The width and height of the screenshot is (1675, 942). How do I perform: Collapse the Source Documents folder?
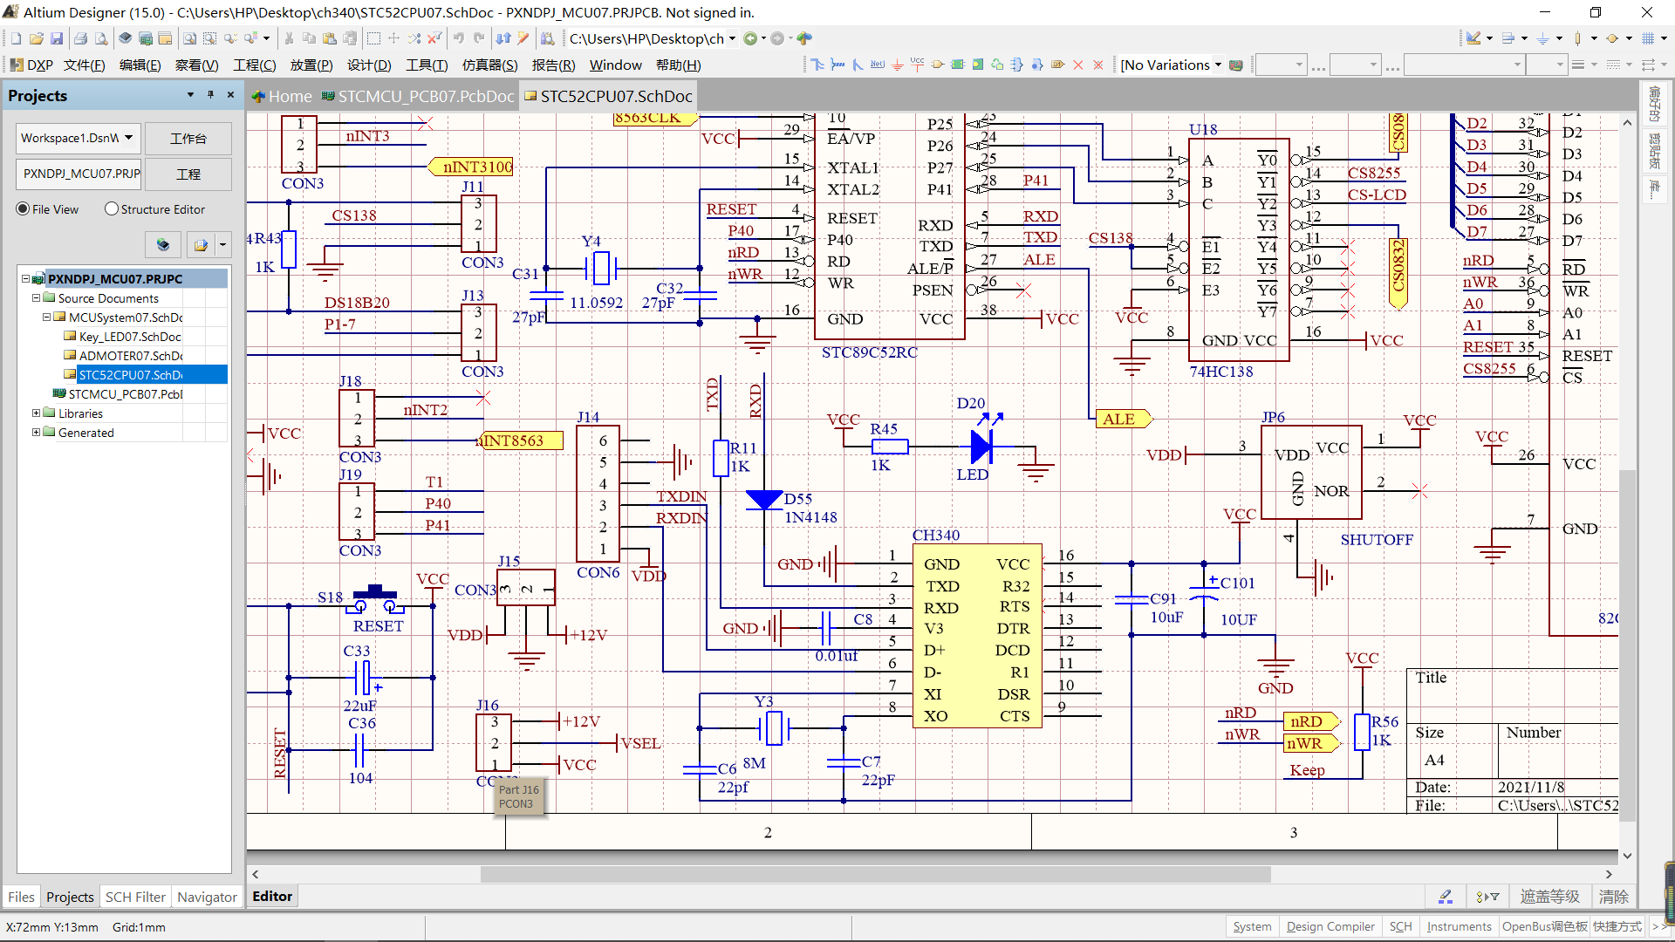36,298
